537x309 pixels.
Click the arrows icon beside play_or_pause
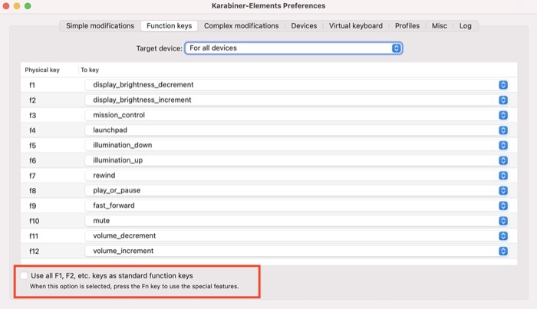(x=503, y=190)
